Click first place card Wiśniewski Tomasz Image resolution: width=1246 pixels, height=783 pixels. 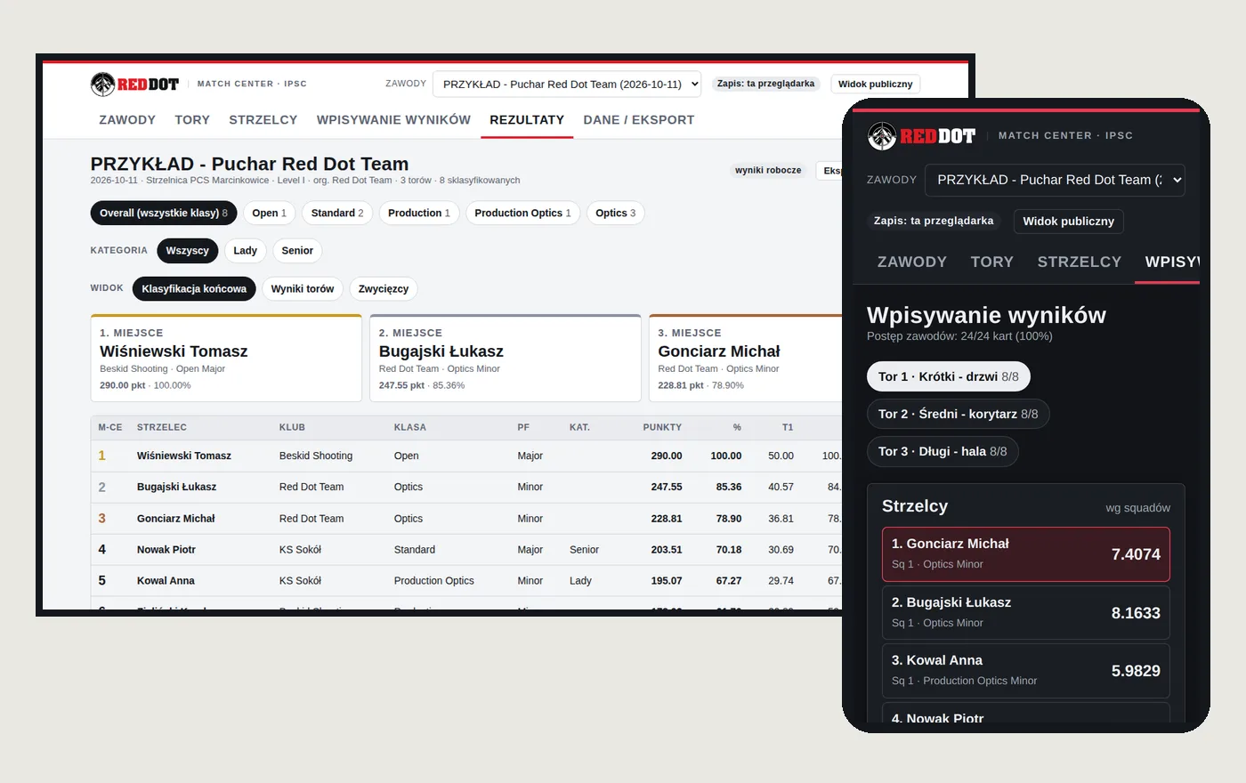(226, 359)
